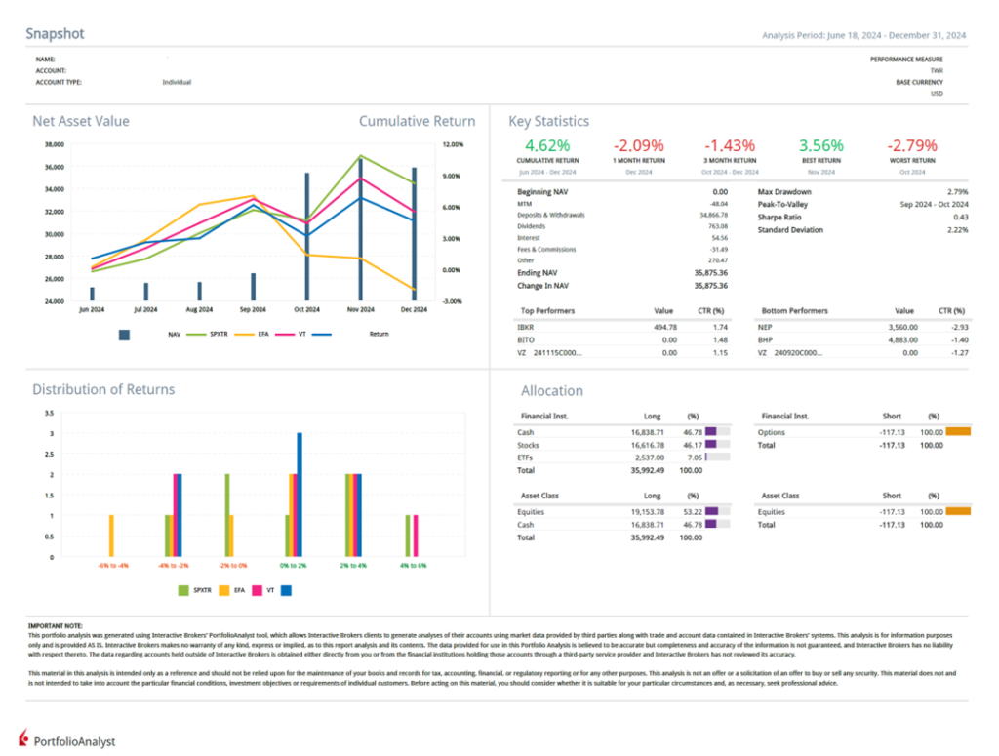This screenshot has height=756, width=999.
Task: Click the purple Equities long allocation bar
Action: tap(713, 510)
